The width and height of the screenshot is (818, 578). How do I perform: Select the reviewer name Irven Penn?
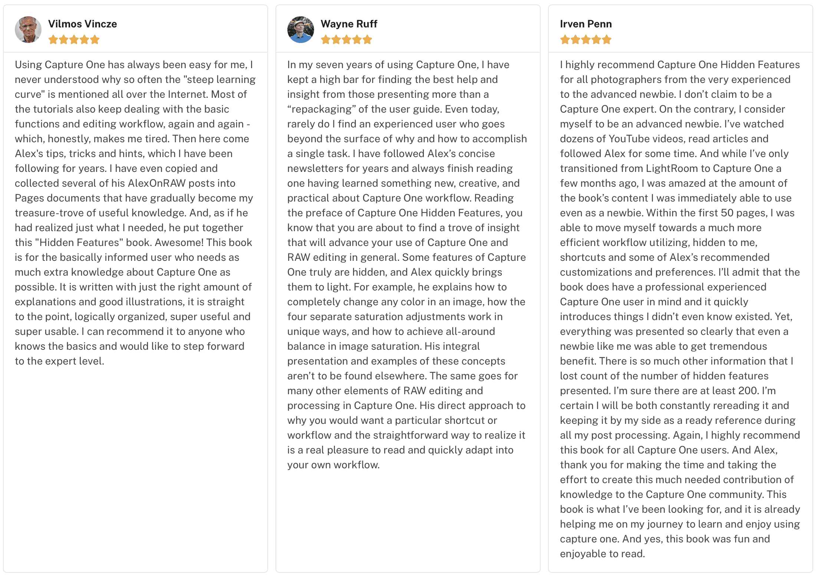coord(586,24)
